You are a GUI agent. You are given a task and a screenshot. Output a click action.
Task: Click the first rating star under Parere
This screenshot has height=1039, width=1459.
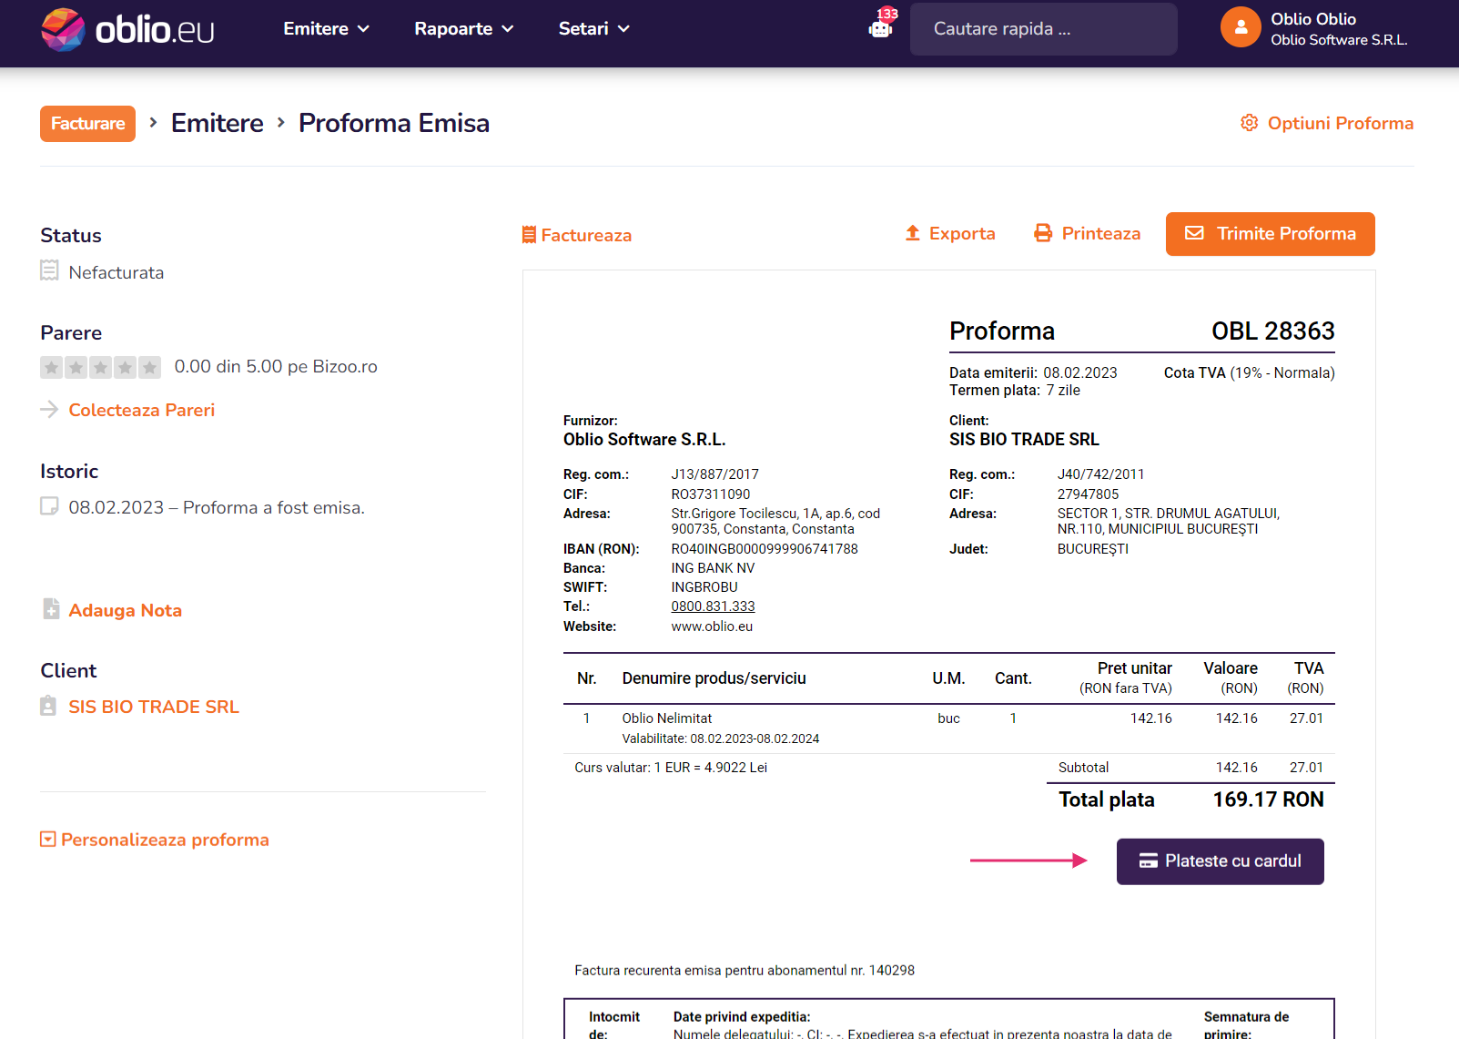tap(52, 367)
